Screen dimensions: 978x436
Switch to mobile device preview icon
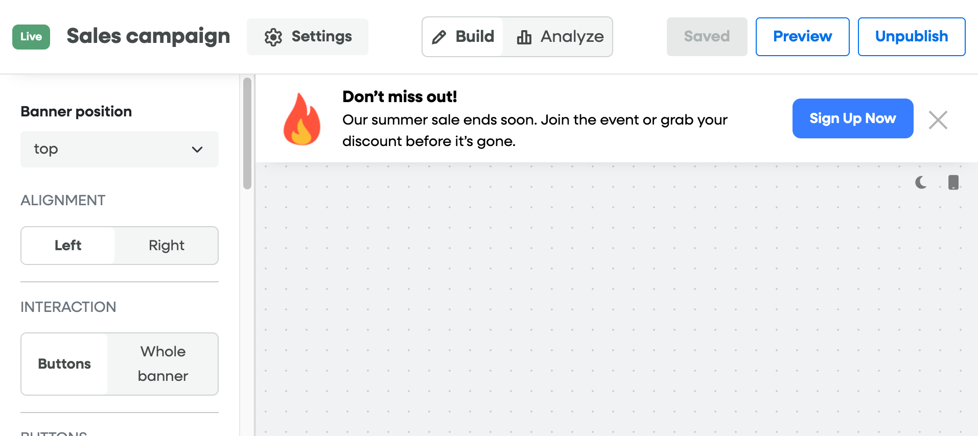pos(953,182)
